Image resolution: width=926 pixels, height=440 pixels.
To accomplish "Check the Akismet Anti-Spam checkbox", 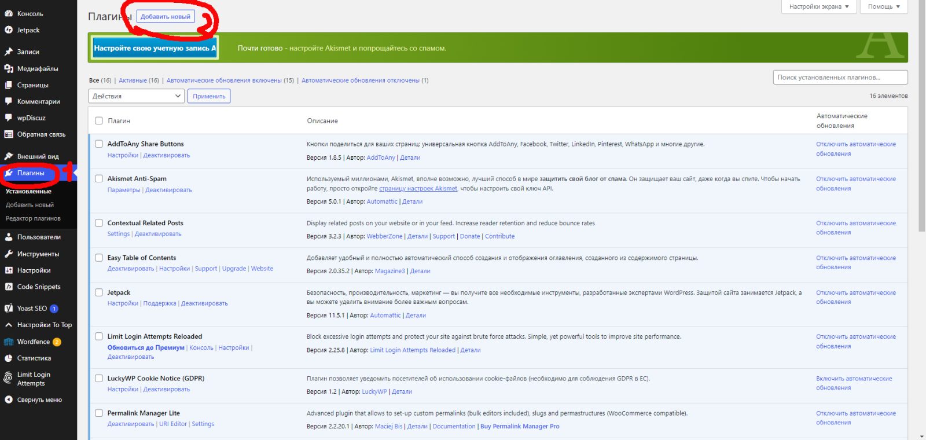I will click(99, 178).
